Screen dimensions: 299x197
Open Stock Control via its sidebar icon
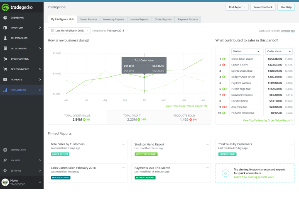coord(5,59)
